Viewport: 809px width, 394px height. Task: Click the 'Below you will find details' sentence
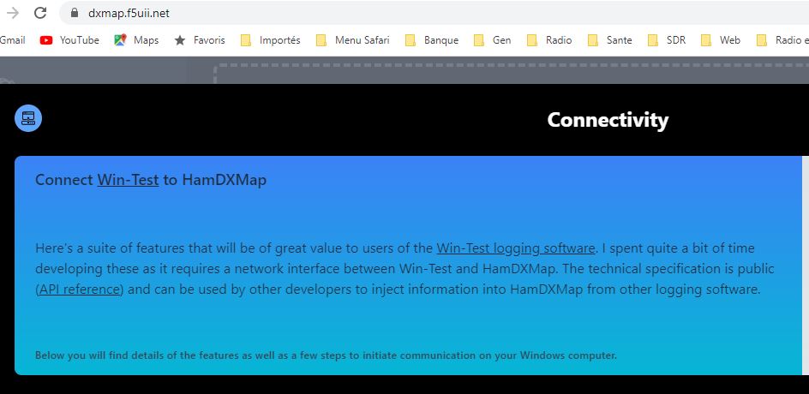(326, 355)
